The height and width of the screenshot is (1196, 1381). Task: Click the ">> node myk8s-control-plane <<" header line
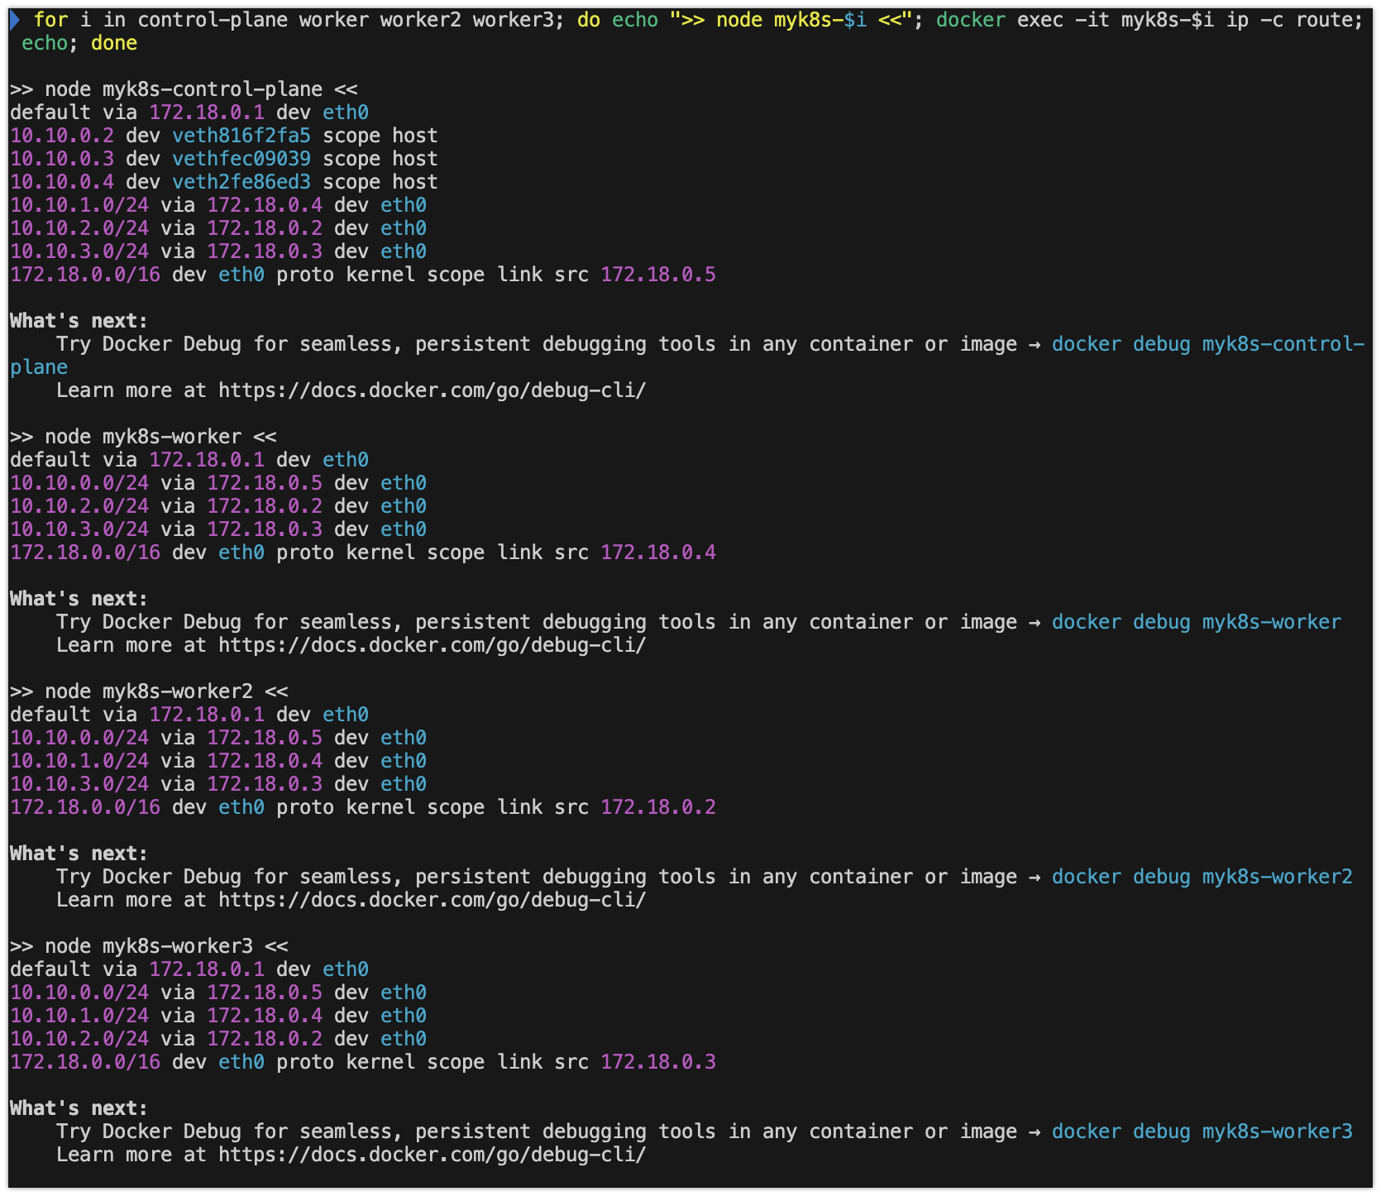tap(184, 89)
